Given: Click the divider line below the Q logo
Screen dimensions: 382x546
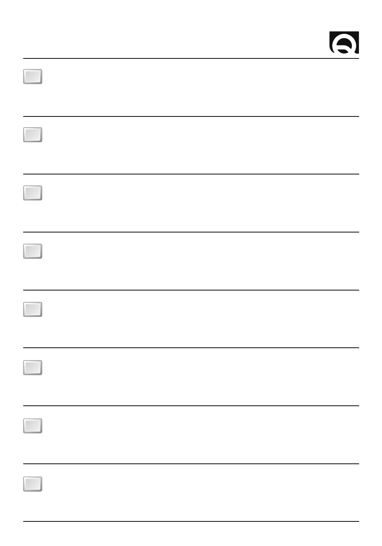Looking at the screenshot, I should [x=191, y=58].
